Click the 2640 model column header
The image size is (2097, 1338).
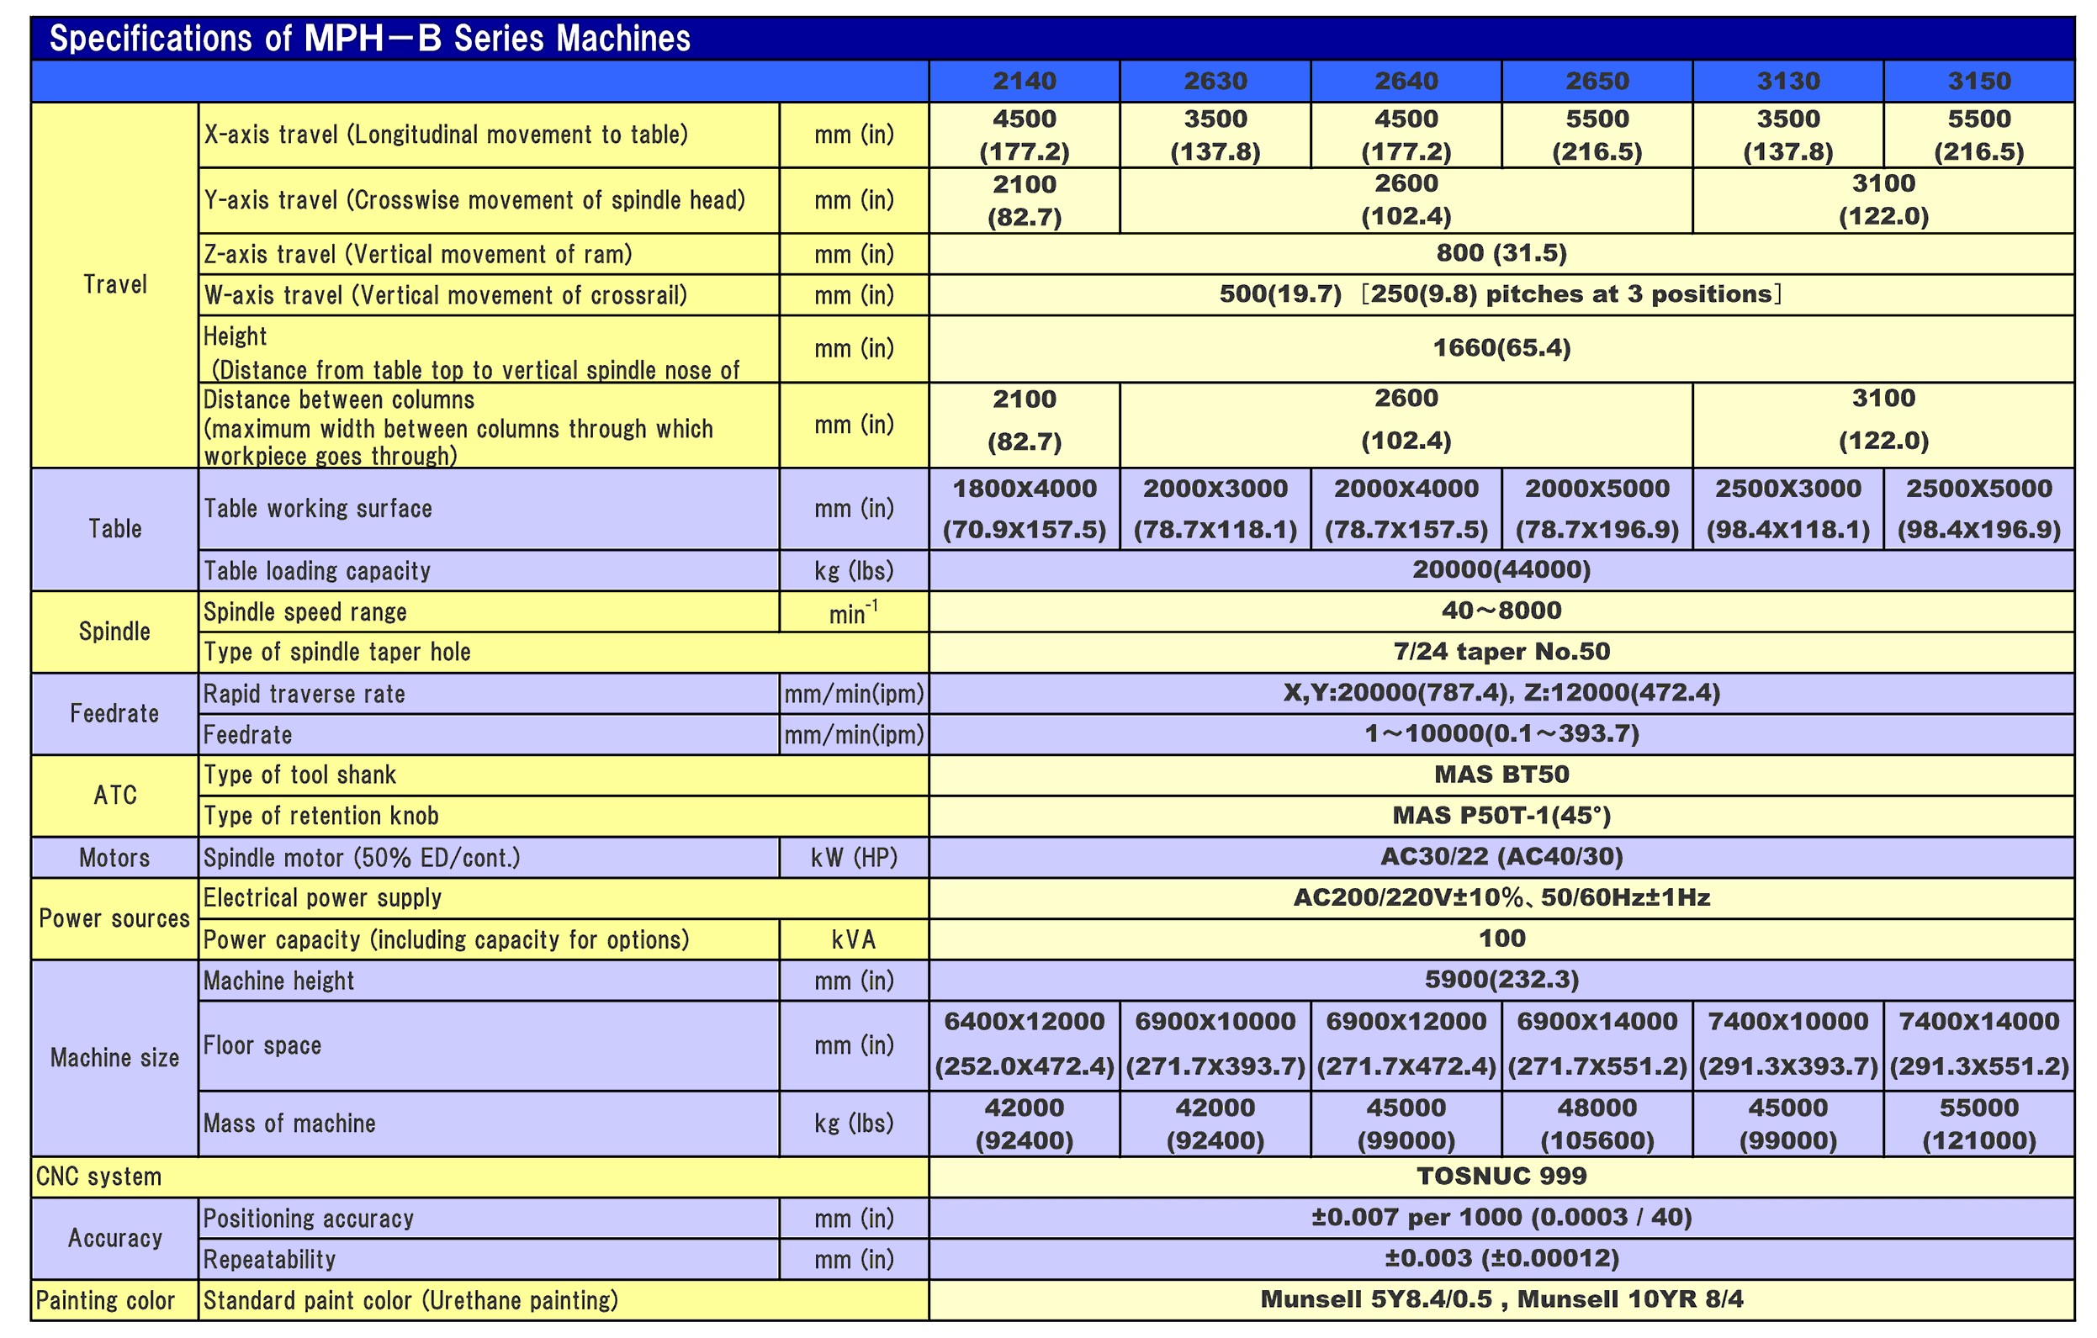point(1406,81)
